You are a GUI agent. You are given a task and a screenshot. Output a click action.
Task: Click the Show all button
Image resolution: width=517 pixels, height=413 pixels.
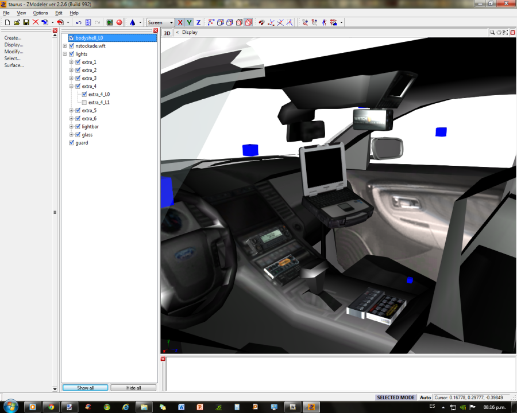tap(85, 388)
